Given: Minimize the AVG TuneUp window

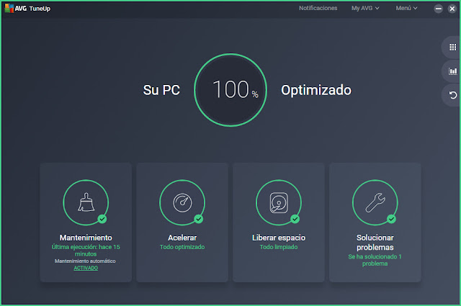Looking at the screenshot, I should 439,9.
